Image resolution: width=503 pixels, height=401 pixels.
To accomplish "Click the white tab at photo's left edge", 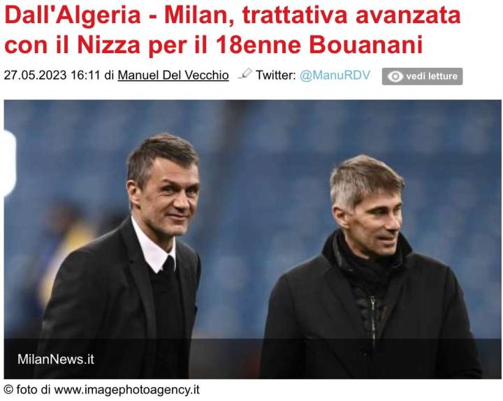I will (x=10, y=163).
